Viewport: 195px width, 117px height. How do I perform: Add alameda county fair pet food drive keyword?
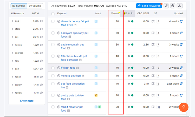pyautogui.click(x=58, y=21)
